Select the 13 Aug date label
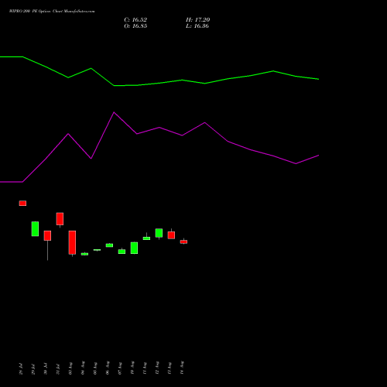The height and width of the screenshot is (387, 387). click(x=170, y=368)
